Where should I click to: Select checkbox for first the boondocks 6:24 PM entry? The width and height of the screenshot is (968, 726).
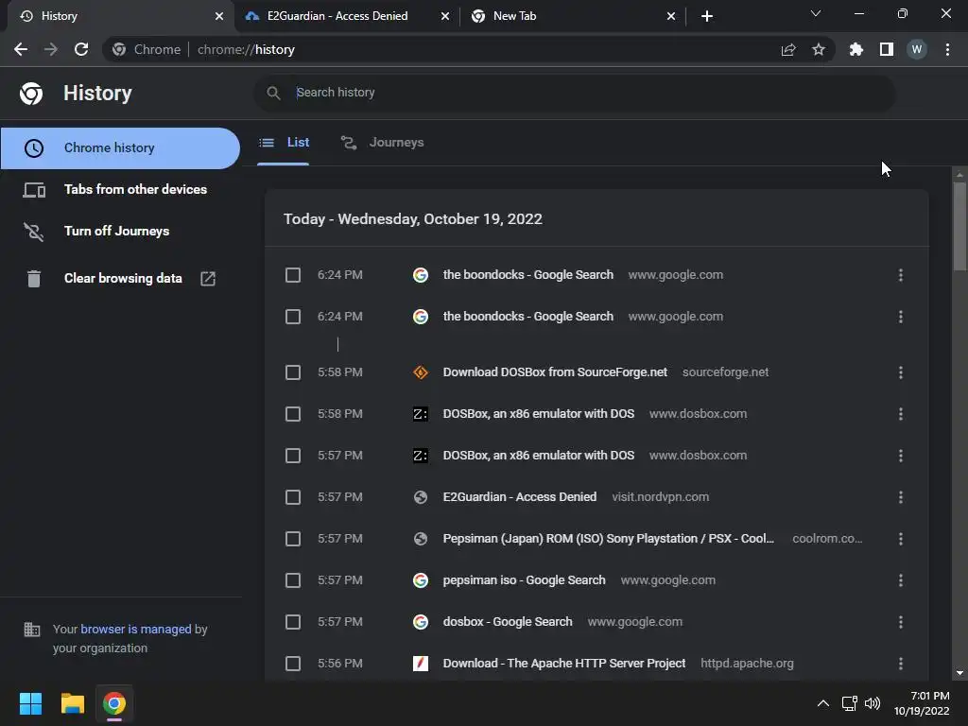(x=293, y=275)
